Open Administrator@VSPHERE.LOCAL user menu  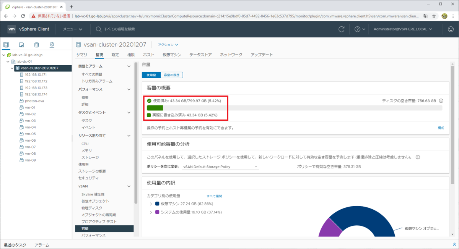click(403, 29)
